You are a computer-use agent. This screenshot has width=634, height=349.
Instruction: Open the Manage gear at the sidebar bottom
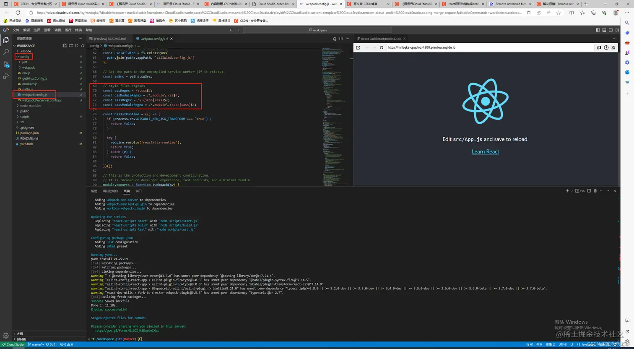[6, 336]
